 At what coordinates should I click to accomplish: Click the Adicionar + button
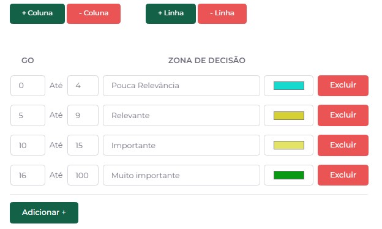(x=44, y=212)
